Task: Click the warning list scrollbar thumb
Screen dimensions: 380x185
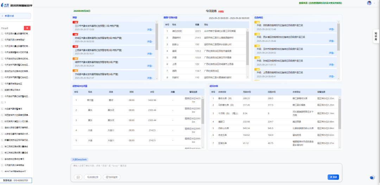Action: point(157,37)
